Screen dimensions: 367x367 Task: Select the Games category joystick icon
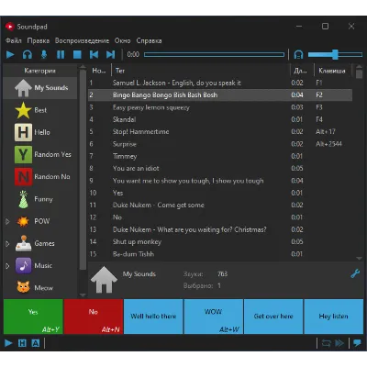pos(23,243)
